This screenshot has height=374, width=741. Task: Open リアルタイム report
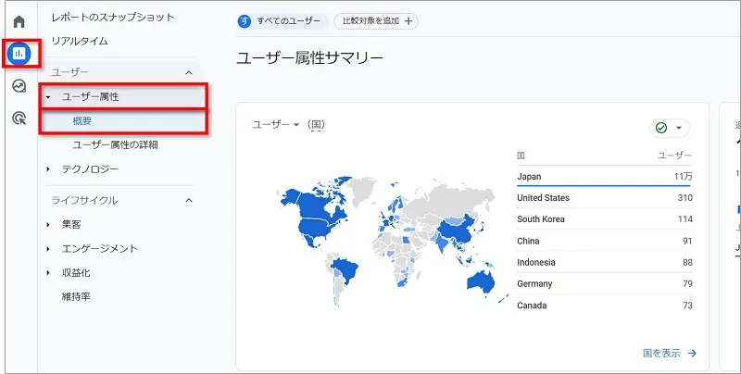pos(80,41)
